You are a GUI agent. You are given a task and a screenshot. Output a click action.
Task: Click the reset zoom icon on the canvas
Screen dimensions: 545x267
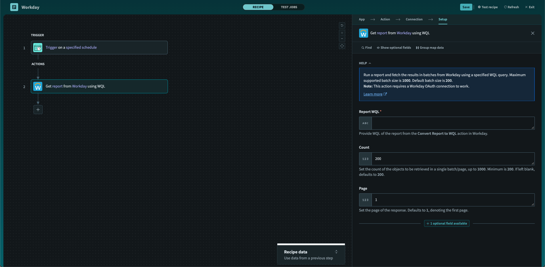click(x=342, y=25)
